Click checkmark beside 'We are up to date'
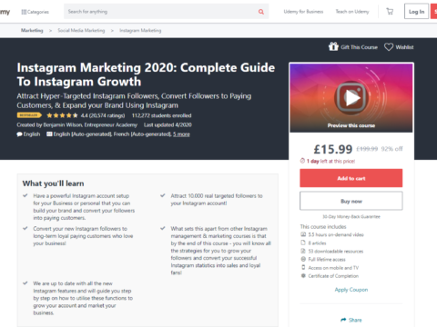Image resolution: width=437 pixels, height=327 pixels. pyautogui.click(x=25, y=283)
